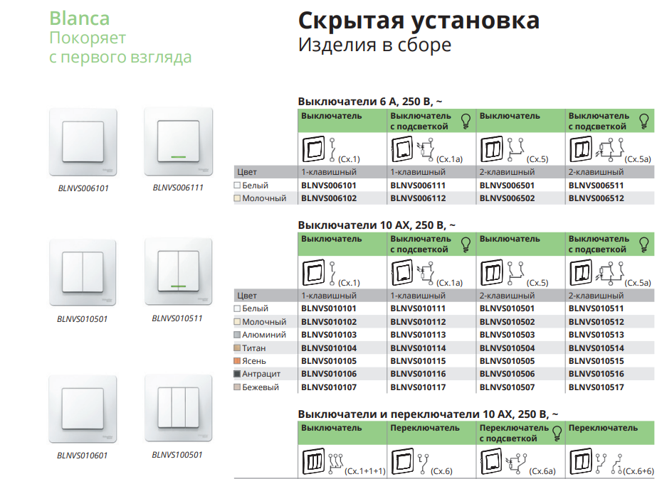Click the Cx.6 changeover switch pictogram
The width and height of the screenshot is (662, 479).
[x=403, y=461]
